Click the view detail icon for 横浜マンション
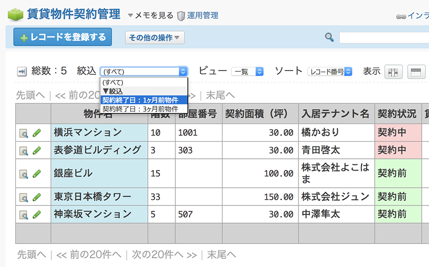Image resolution: width=429 pixels, height=267 pixels. tap(23, 133)
